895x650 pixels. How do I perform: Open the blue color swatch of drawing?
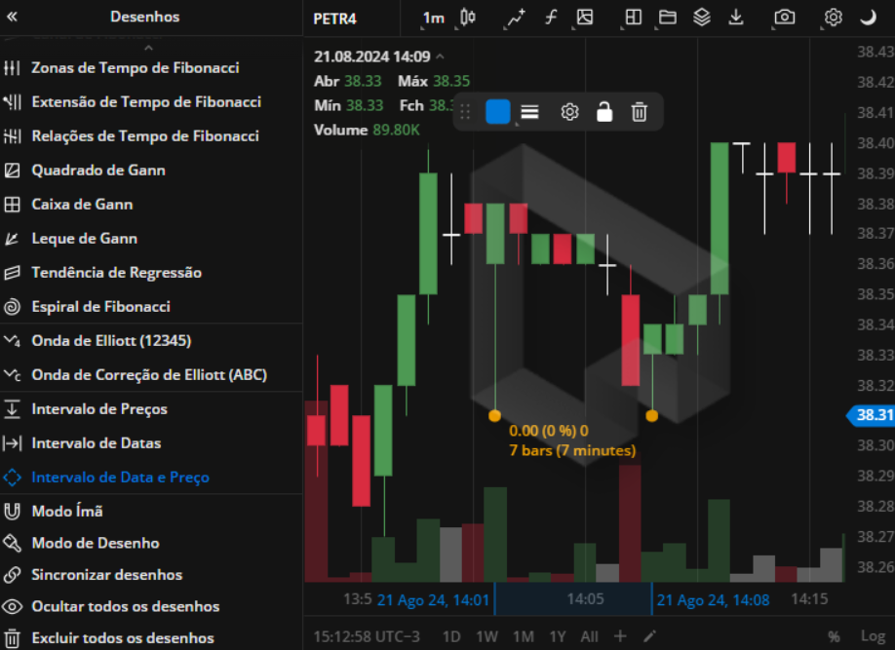point(498,112)
